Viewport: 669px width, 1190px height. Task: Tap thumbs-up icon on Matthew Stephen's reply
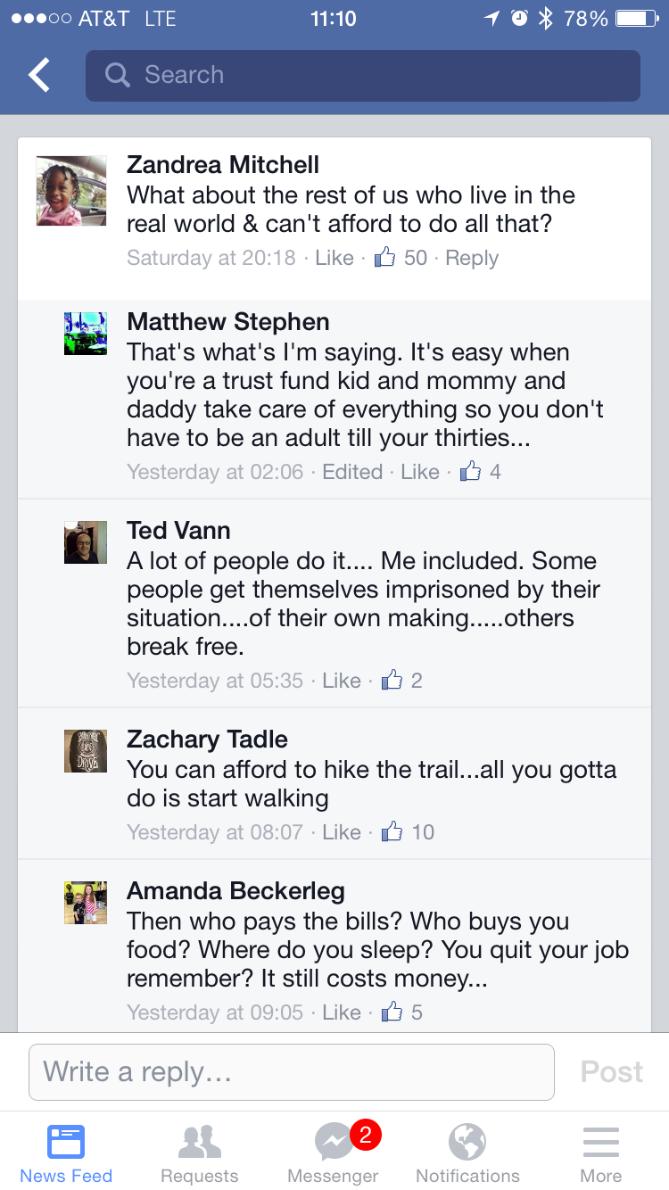coord(470,472)
